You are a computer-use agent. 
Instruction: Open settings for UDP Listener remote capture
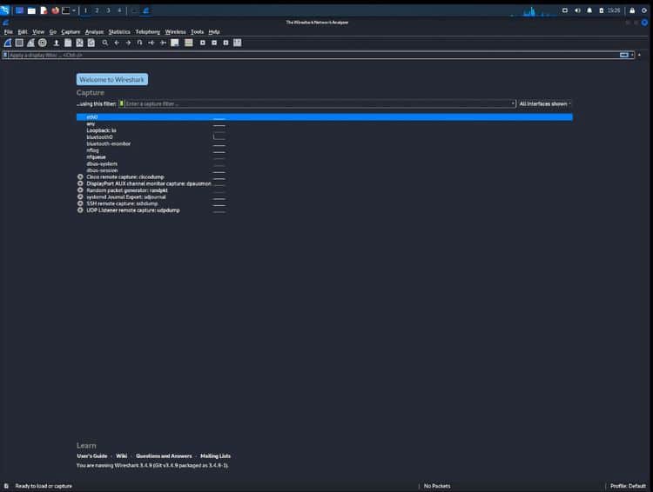click(x=80, y=210)
